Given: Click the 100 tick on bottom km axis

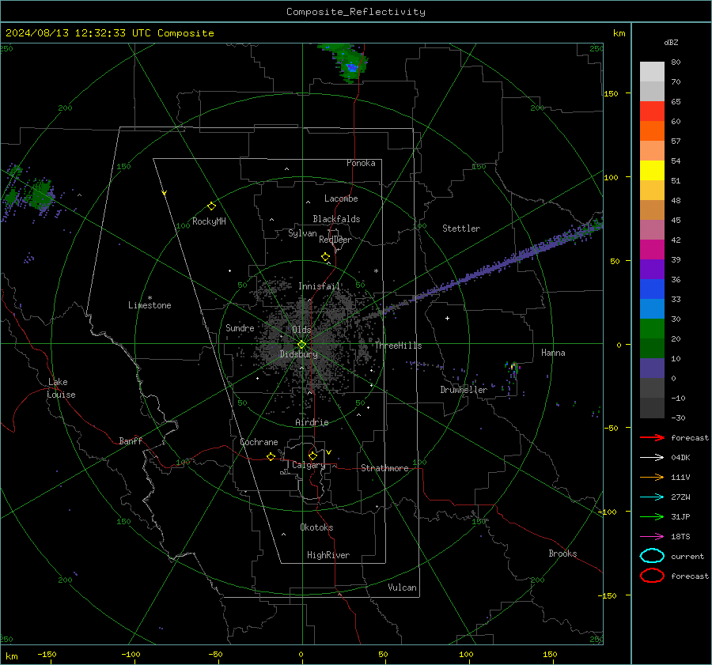Looking at the screenshot, I should coord(466,655).
